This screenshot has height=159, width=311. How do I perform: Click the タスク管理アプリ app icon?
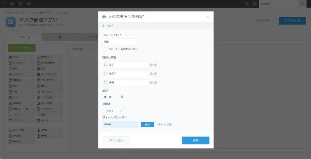coord(11,22)
